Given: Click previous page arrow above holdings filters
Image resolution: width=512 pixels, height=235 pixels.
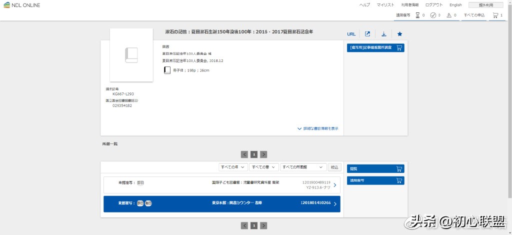Looking at the screenshot, I should [x=244, y=154].
